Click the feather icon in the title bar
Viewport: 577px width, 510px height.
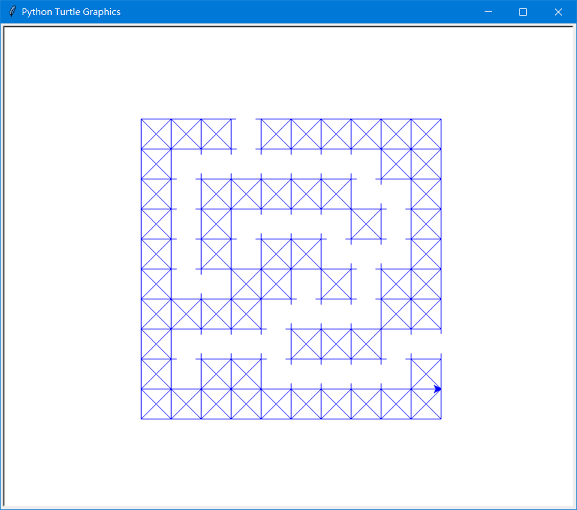pos(12,11)
